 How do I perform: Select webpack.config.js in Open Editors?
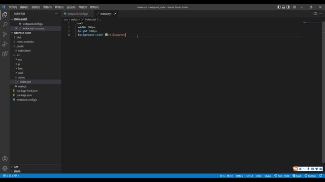(x=32, y=24)
